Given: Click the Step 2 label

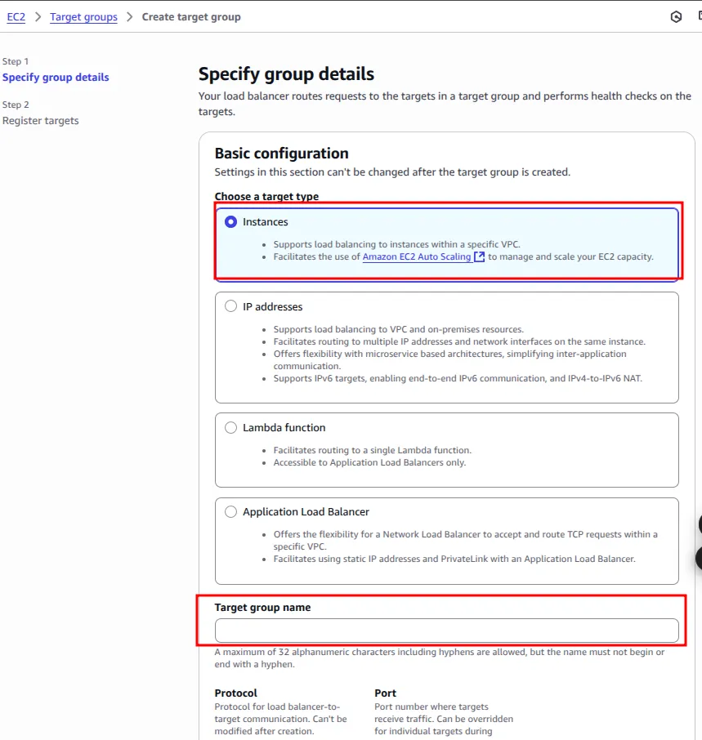Looking at the screenshot, I should tap(16, 105).
